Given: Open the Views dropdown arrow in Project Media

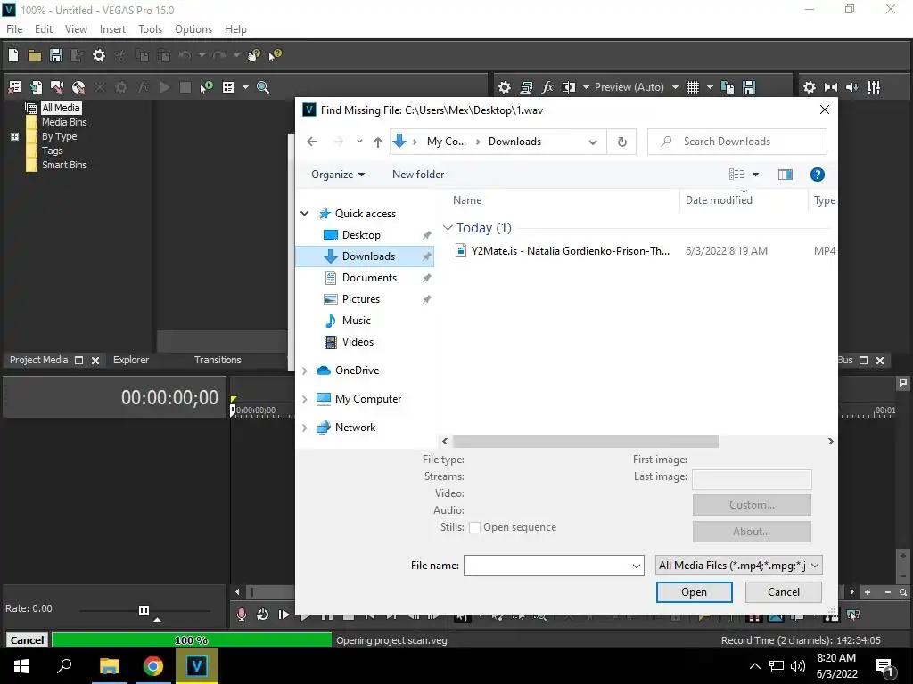Looking at the screenshot, I should 245,87.
